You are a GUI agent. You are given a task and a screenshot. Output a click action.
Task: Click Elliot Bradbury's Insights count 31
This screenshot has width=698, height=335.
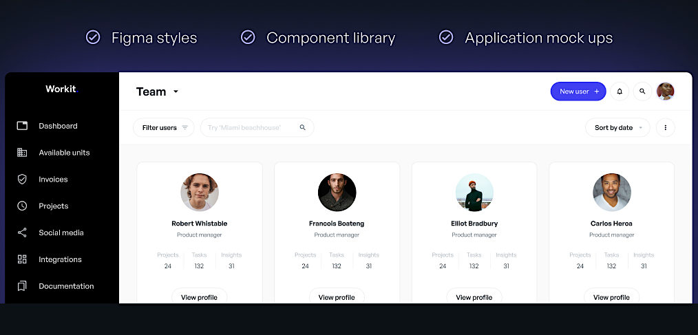506,266
